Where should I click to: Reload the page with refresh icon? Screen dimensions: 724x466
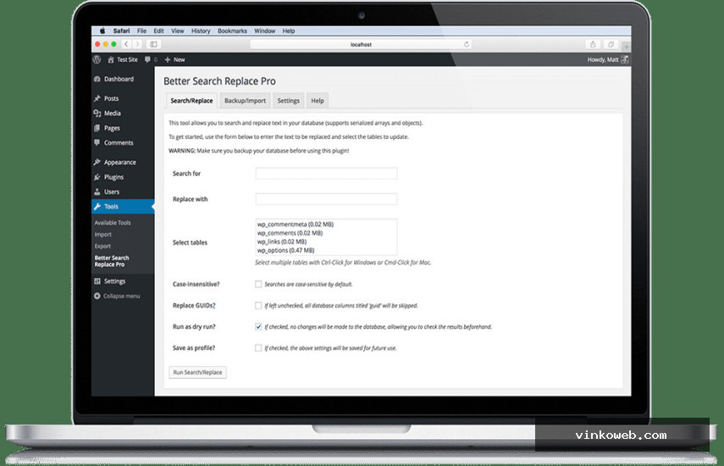pos(467,44)
